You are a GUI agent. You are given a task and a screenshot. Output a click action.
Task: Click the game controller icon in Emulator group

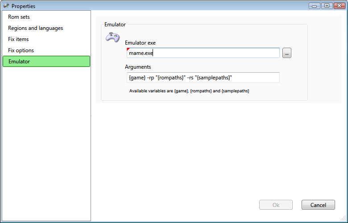[112, 37]
